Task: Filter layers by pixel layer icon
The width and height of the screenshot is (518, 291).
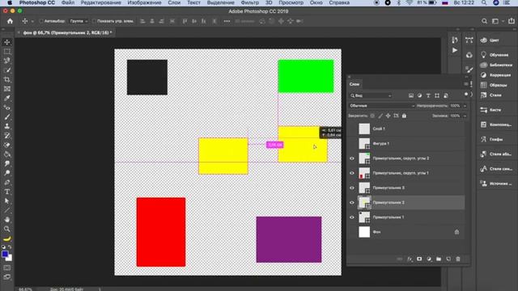Action: (410, 95)
